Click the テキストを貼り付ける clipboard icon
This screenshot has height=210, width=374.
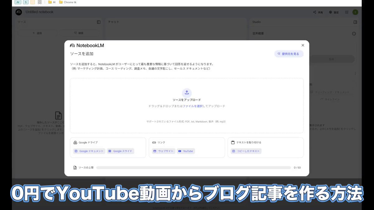233,142
